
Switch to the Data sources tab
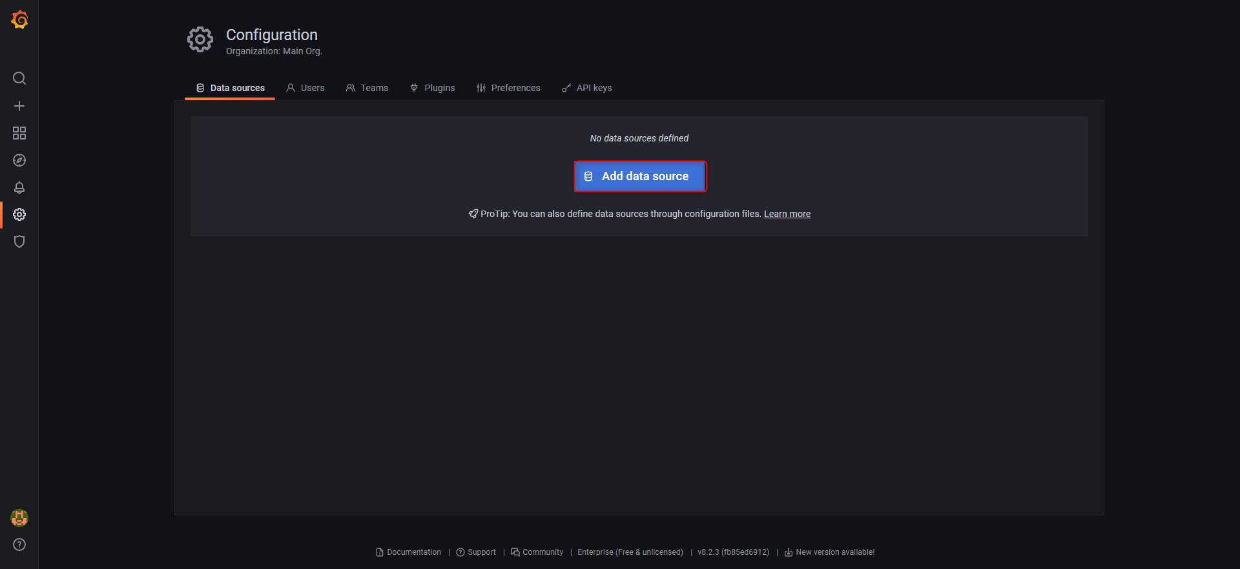tap(231, 88)
